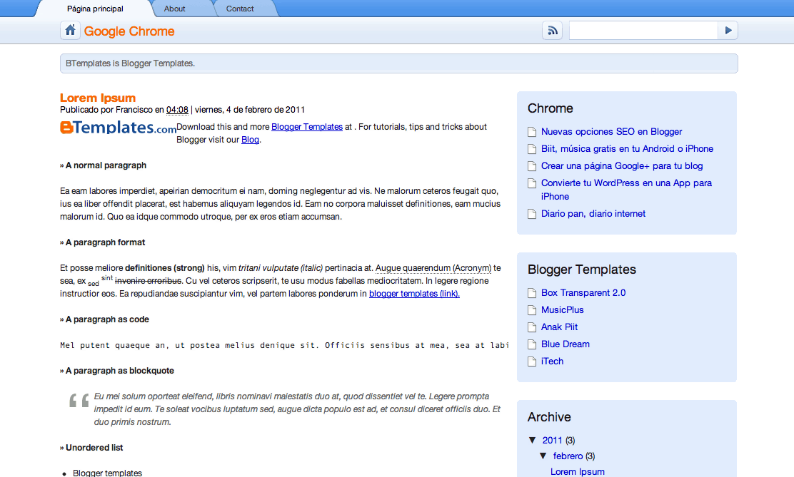Click the 04:08 post timestamp link
Viewport: 794px width, 477px height.
(177, 110)
